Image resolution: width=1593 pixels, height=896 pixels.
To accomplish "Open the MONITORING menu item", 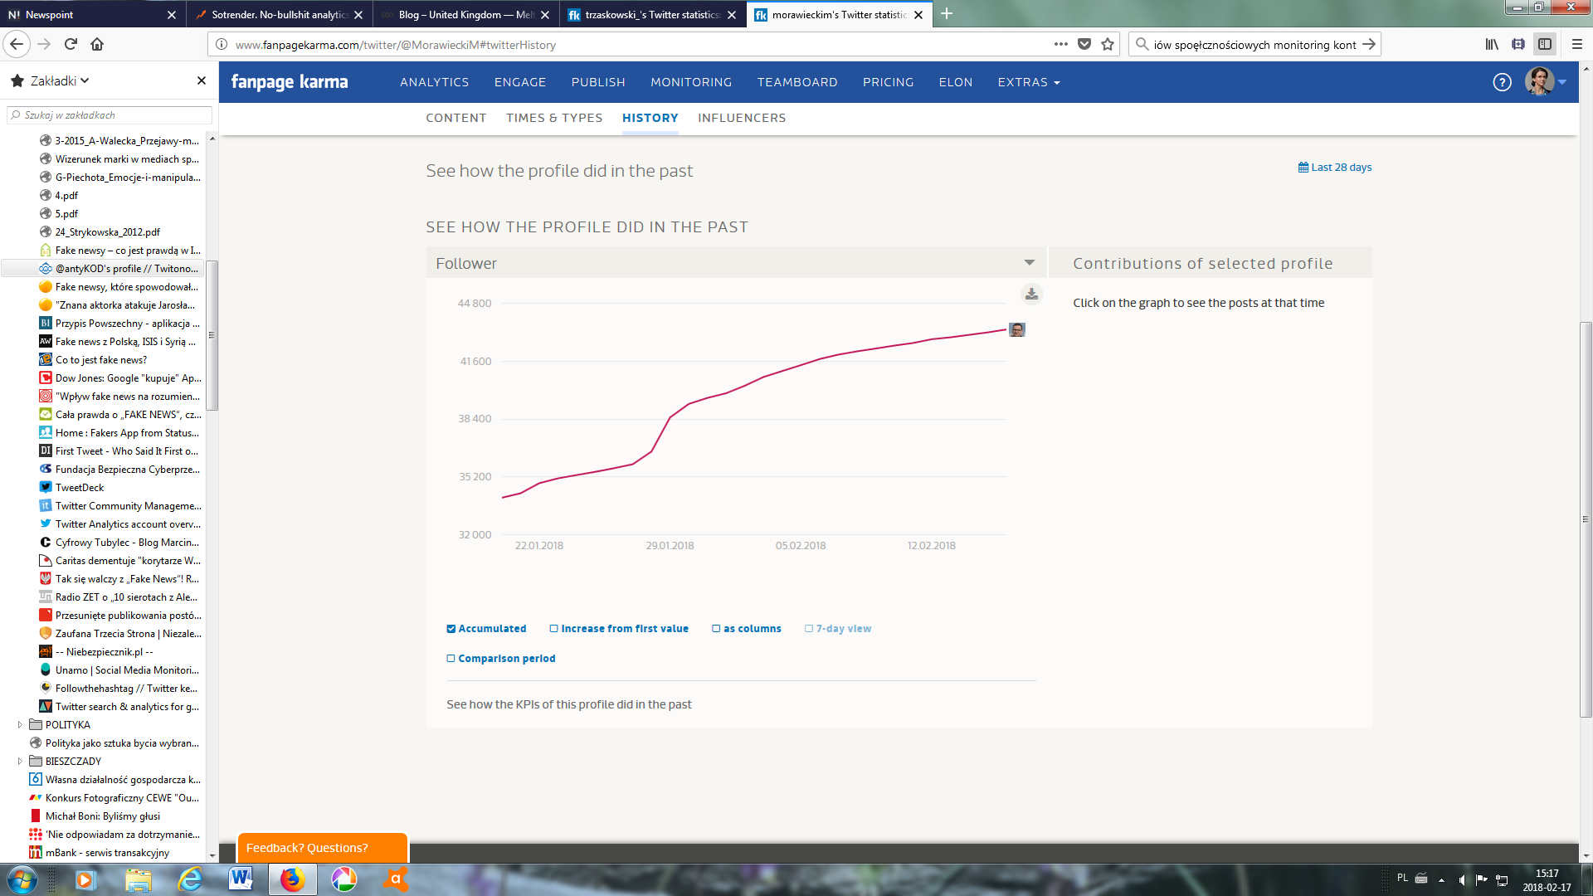I will point(690,82).
